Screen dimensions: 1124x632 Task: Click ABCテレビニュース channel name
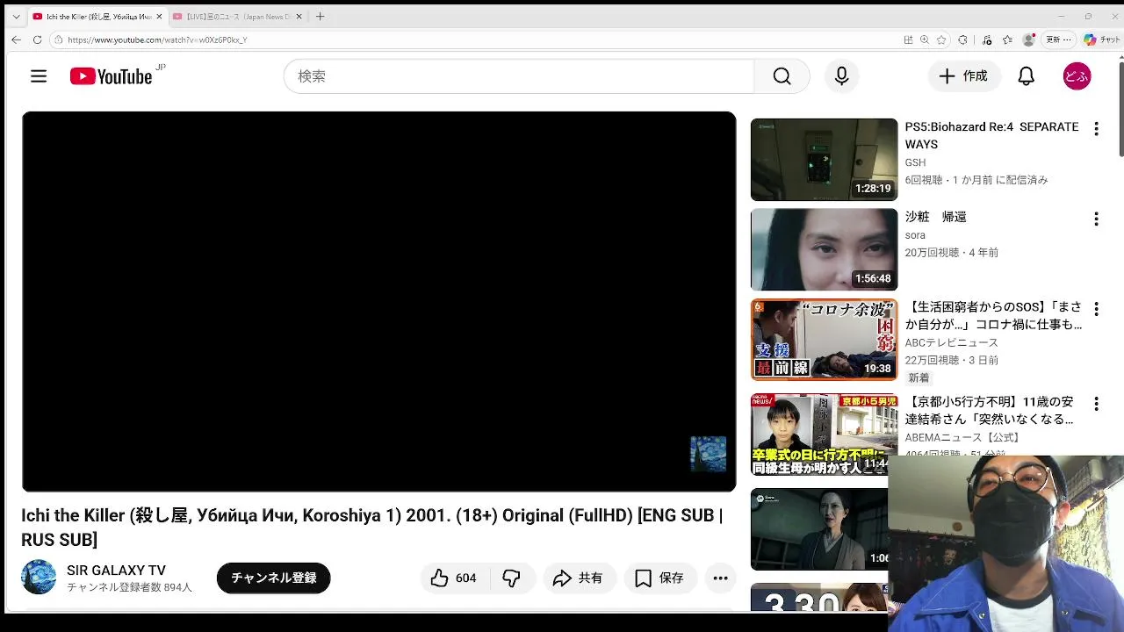952,342
